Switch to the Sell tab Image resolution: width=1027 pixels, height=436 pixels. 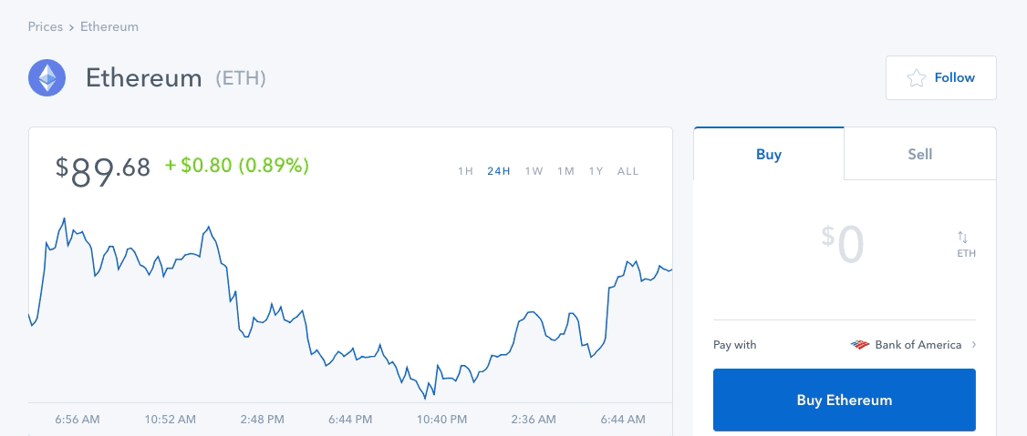point(920,154)
